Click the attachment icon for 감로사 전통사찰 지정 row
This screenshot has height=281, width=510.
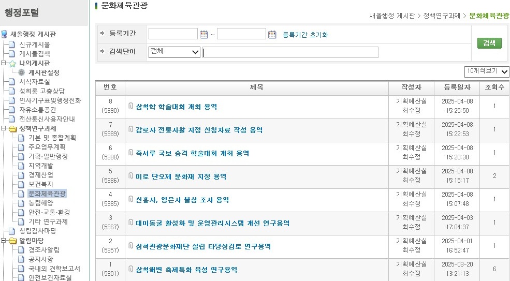point(131,129)
